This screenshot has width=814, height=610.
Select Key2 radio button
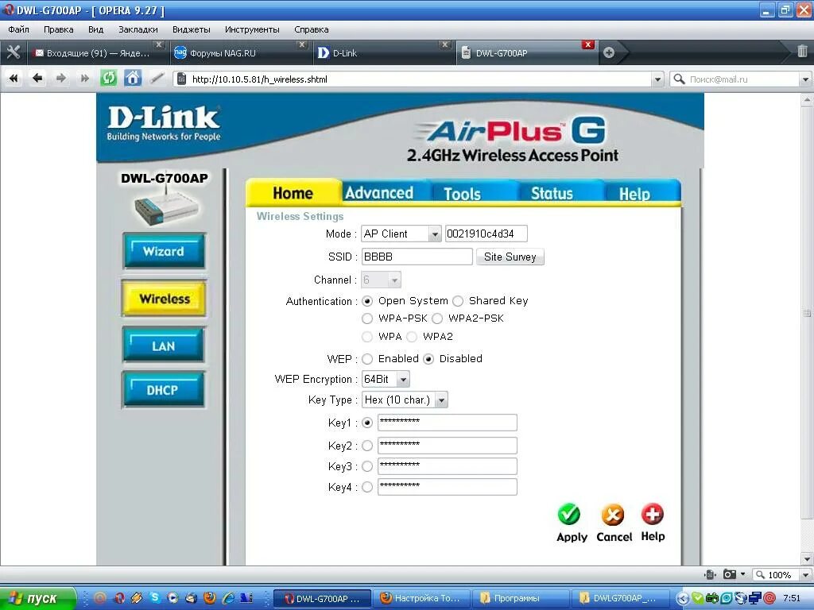[x=367, y=446]
